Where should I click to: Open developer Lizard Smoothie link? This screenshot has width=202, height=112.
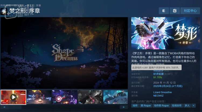(162, 92)
